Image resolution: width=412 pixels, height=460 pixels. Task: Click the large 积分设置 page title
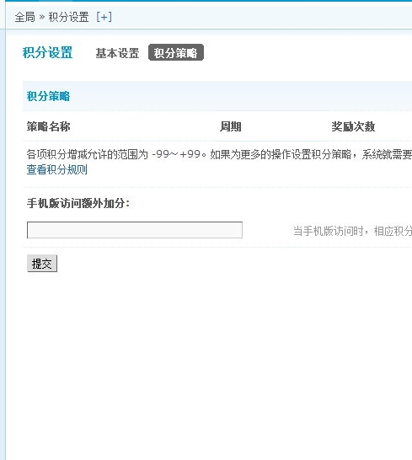click(47, 52)
